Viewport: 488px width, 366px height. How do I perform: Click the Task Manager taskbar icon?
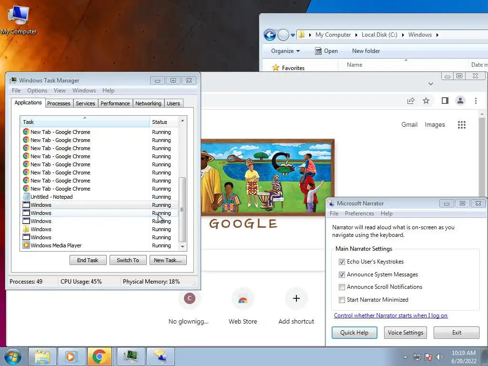coord(131,356)
